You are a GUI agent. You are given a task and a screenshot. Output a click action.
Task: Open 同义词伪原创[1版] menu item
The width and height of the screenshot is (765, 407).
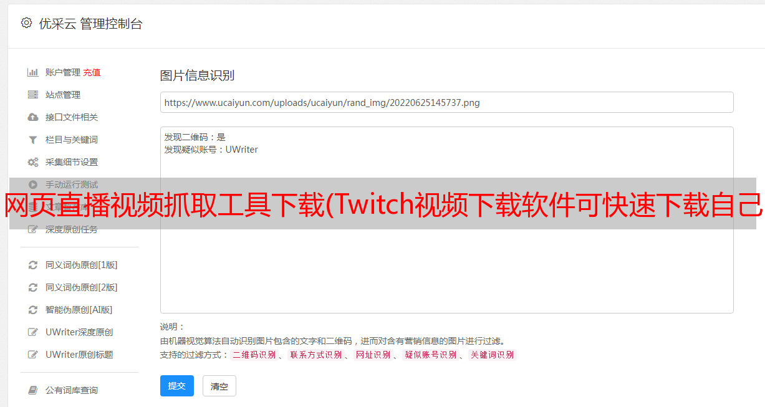pos(82,265)
